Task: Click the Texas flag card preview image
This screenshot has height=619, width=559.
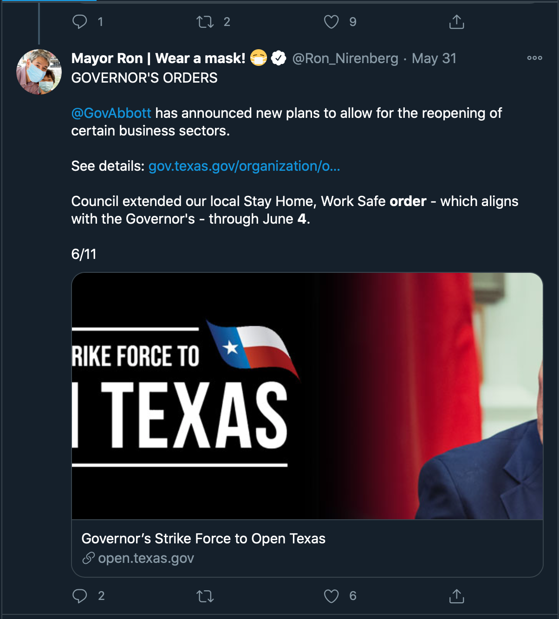Action: [307, 396]
